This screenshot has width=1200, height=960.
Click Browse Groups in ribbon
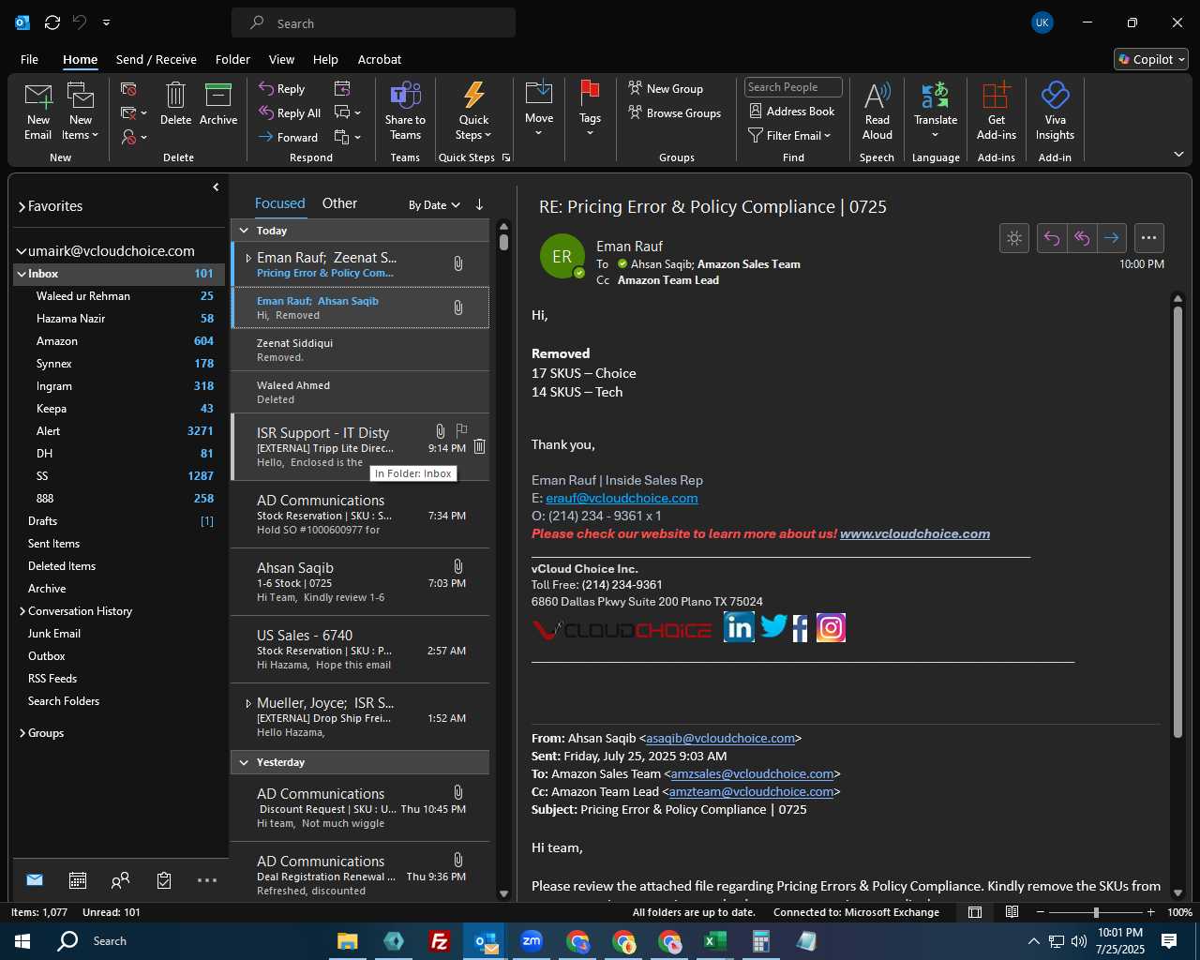675,112
